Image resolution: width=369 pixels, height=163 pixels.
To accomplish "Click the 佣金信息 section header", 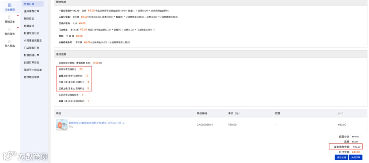I will pos(210,2).
